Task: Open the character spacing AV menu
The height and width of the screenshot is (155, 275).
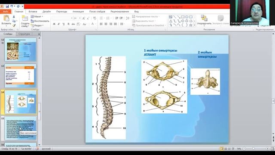Action: [x=78, y=24]
